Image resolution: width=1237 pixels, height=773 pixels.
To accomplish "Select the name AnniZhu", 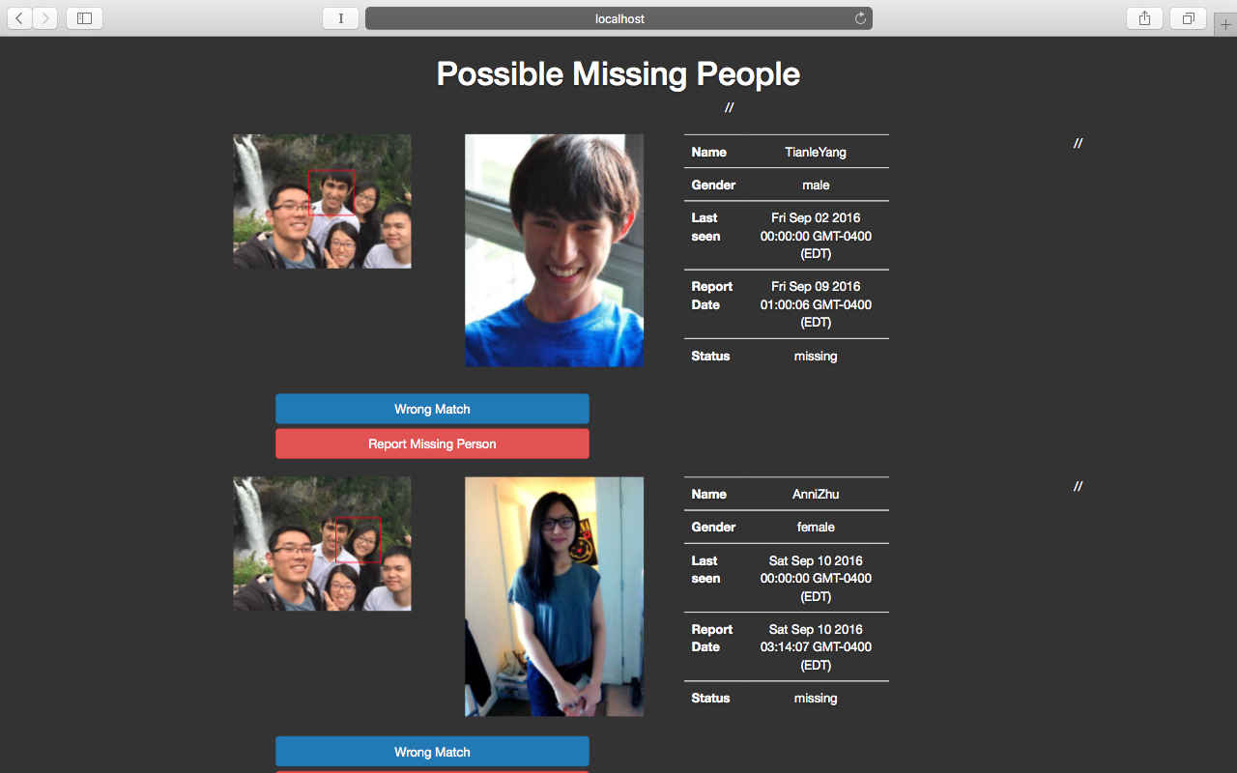I will click(816, 494).
